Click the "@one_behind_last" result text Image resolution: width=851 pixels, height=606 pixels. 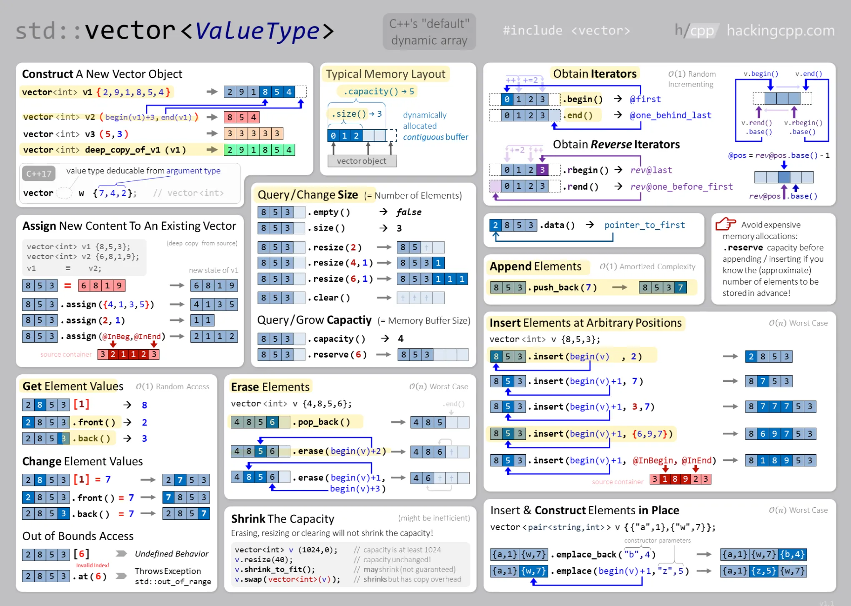[670, 115]
